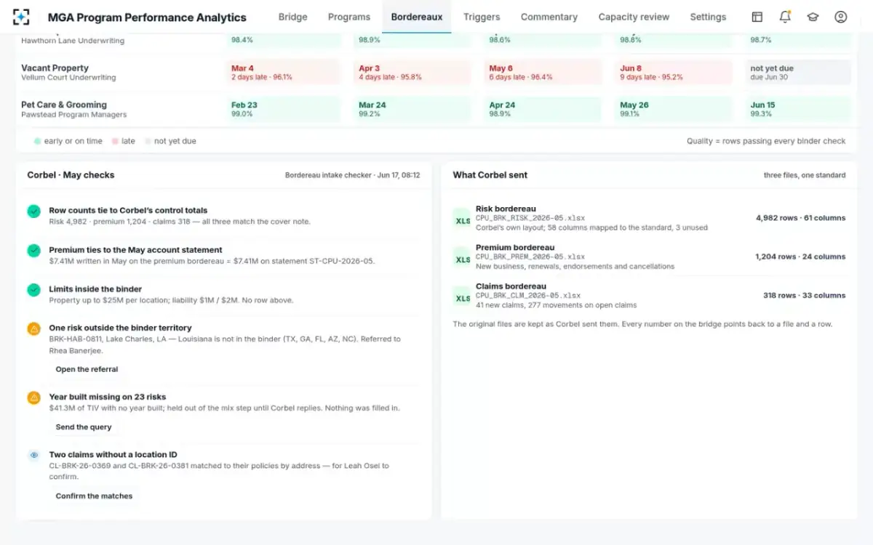
Task: Click MGA Program Performance Analytics title
Action: tap(147, 17)
